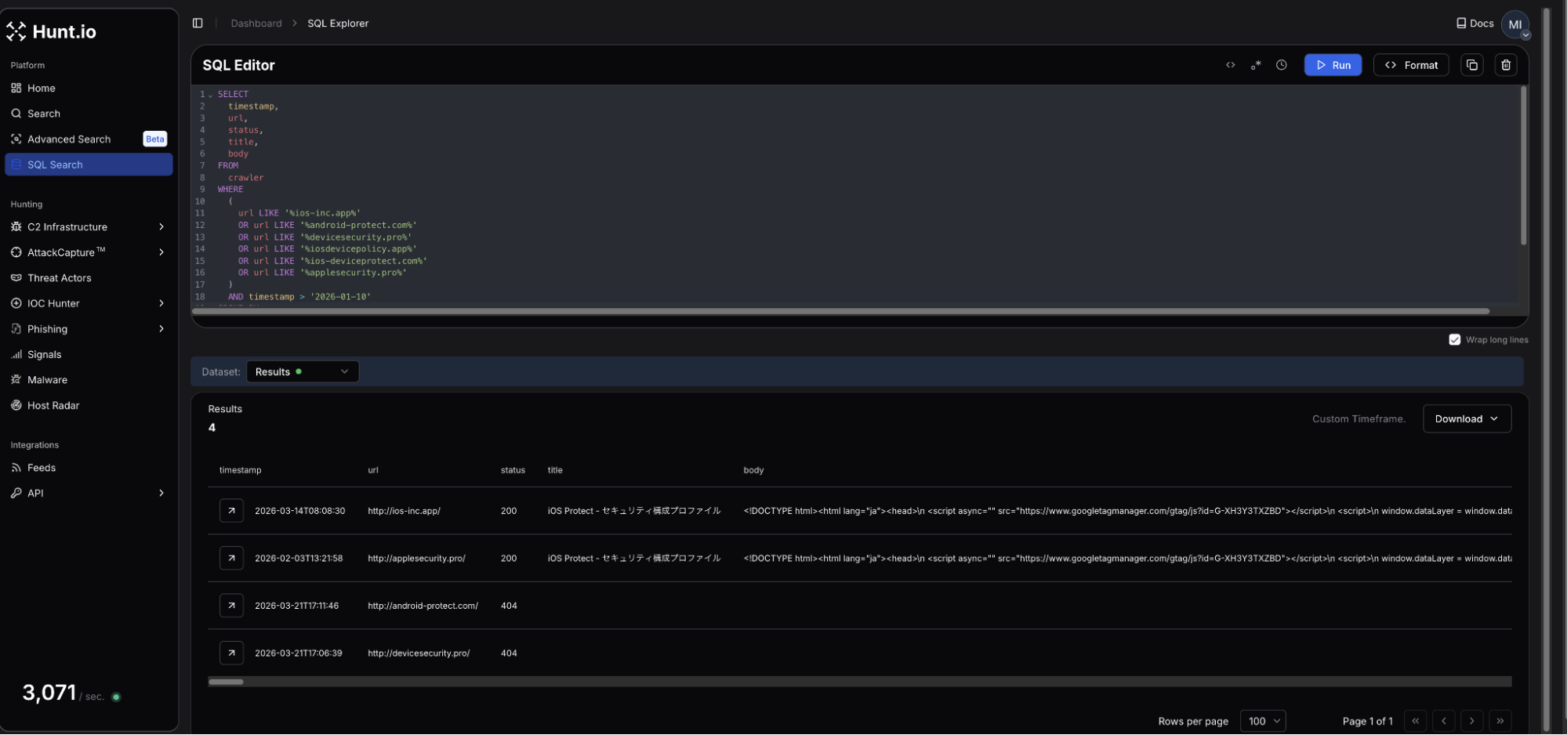Open the Rows per page dropdown
This screenshot has width=1567, height=735.
1262,721
